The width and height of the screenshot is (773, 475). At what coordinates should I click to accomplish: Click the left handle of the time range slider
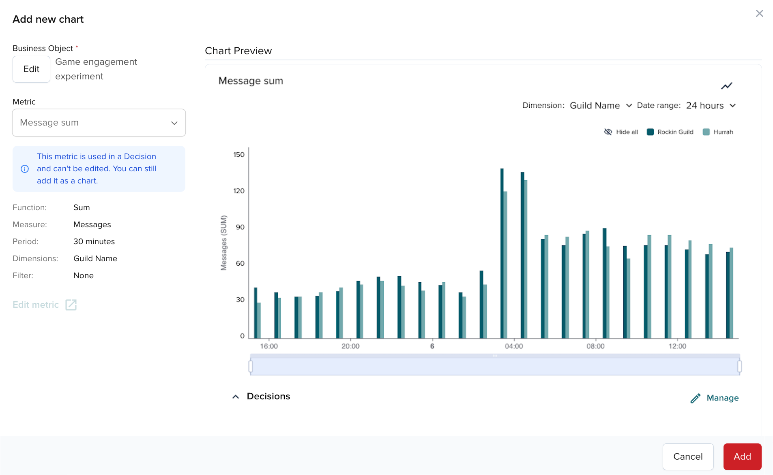(251, 366)
